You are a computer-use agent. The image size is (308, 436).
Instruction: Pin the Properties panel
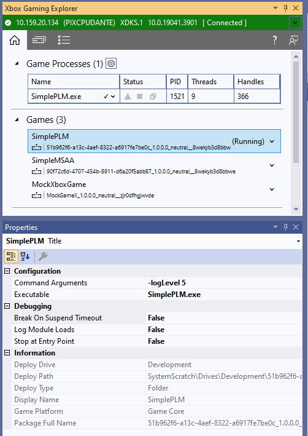coord(285,227)
